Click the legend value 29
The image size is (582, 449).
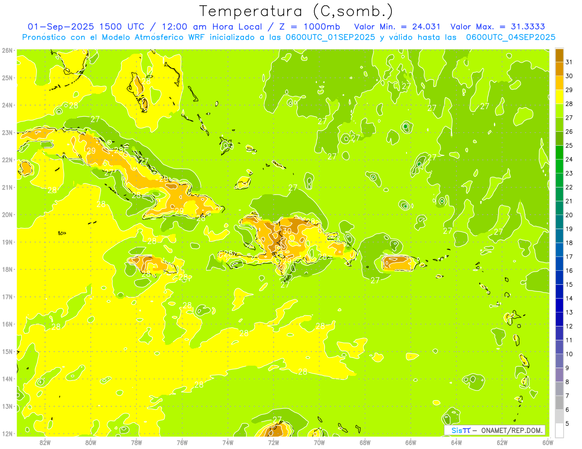coord(569,90)
